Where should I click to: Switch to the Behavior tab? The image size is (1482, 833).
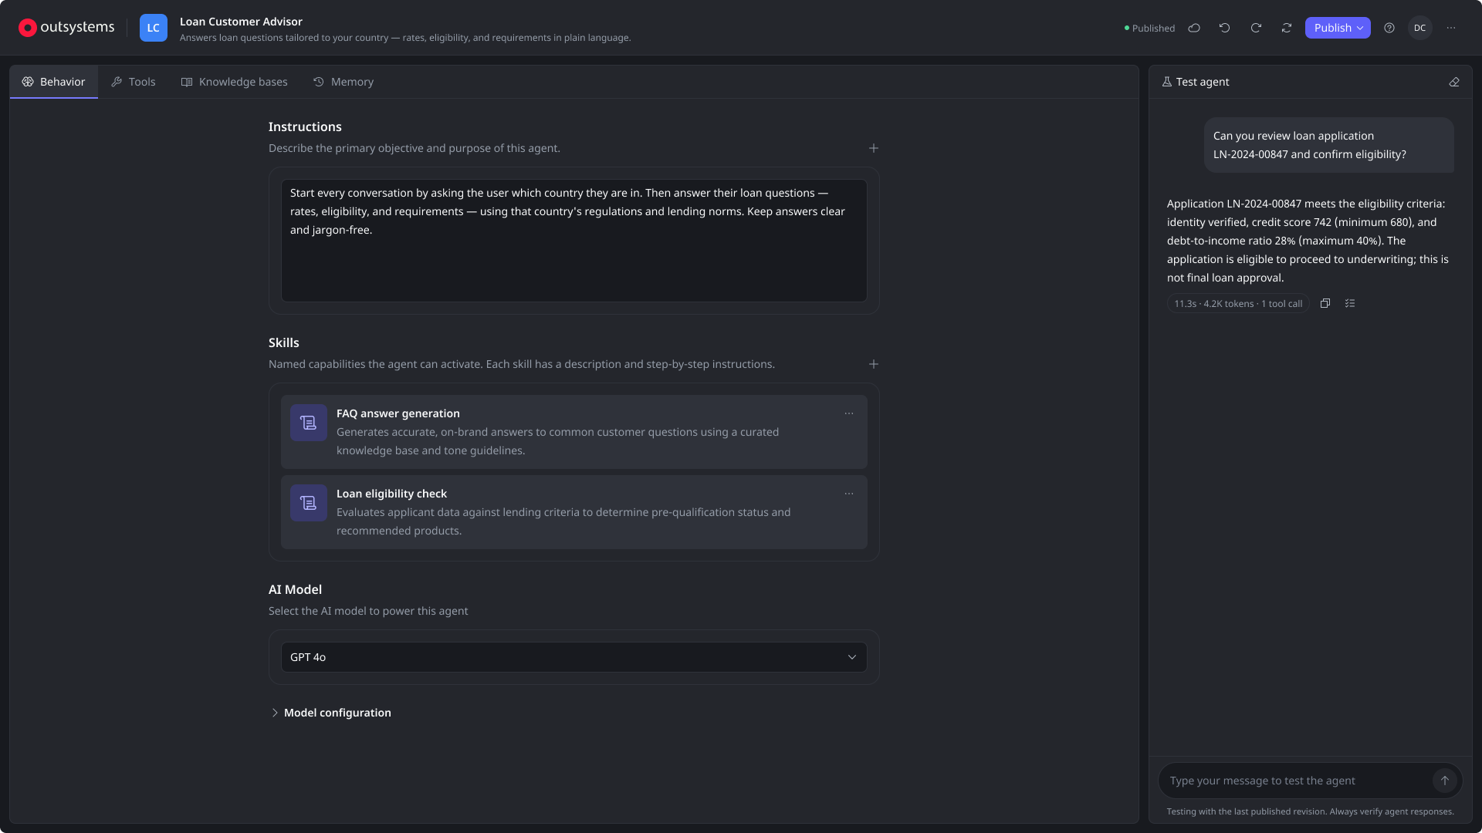coord(53,82)
